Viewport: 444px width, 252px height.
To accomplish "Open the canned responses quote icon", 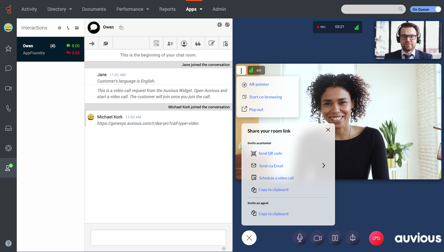I will 198,43.
